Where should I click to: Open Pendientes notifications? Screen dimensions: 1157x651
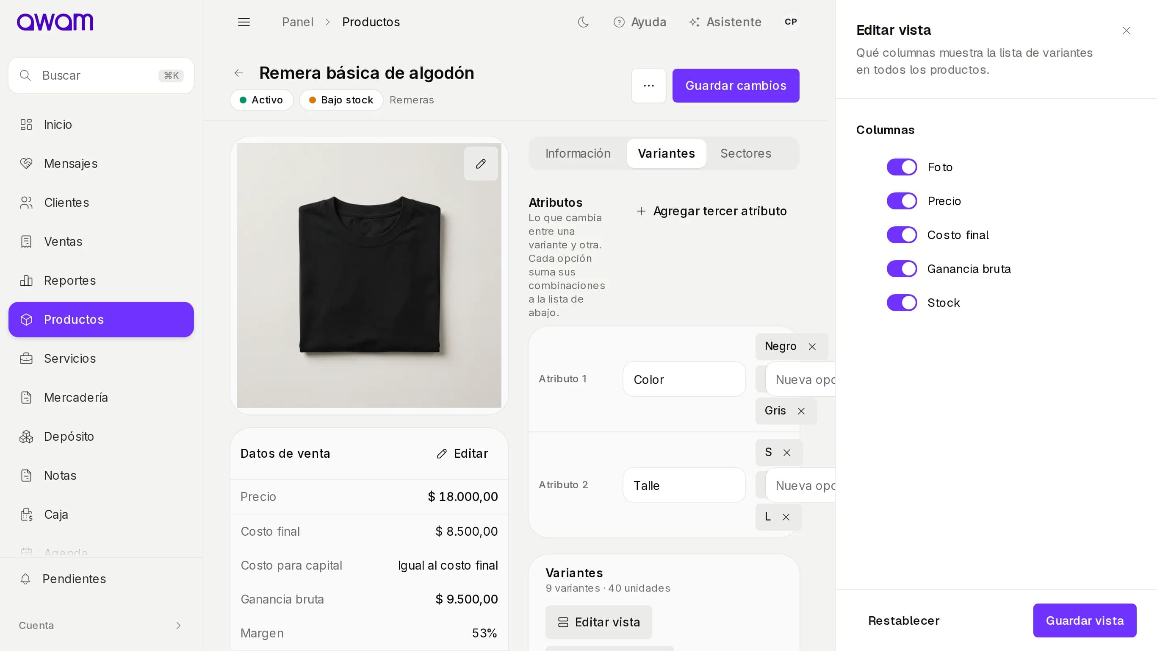coord(101,579)
